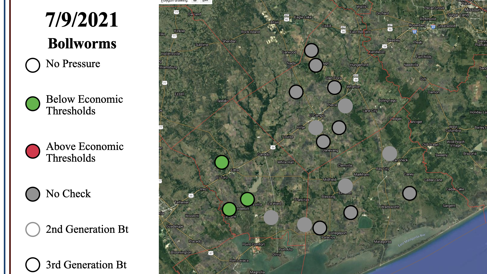Screen dimensions: 487x274
Task: Click the gray No Check legend circle
Action: coord(33,194)
